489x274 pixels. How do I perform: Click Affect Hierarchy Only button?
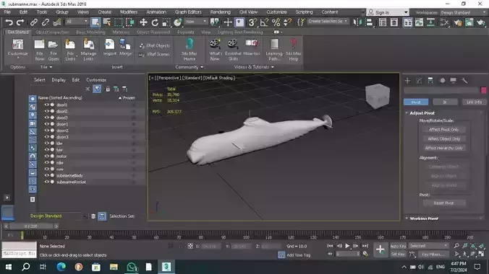tap(443, 148)
